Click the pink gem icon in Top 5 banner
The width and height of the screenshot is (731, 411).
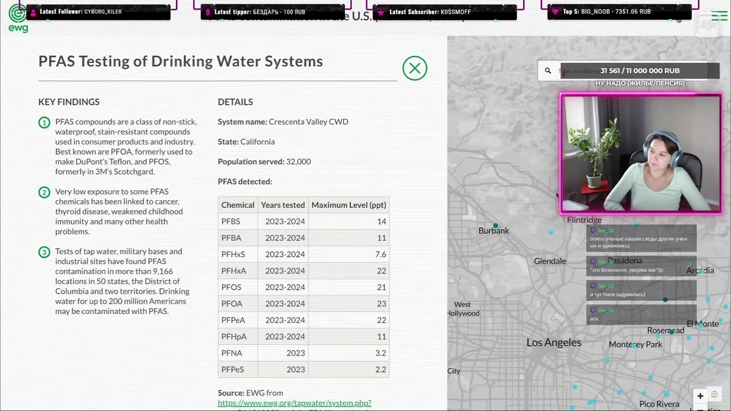[x=555, y=12]
